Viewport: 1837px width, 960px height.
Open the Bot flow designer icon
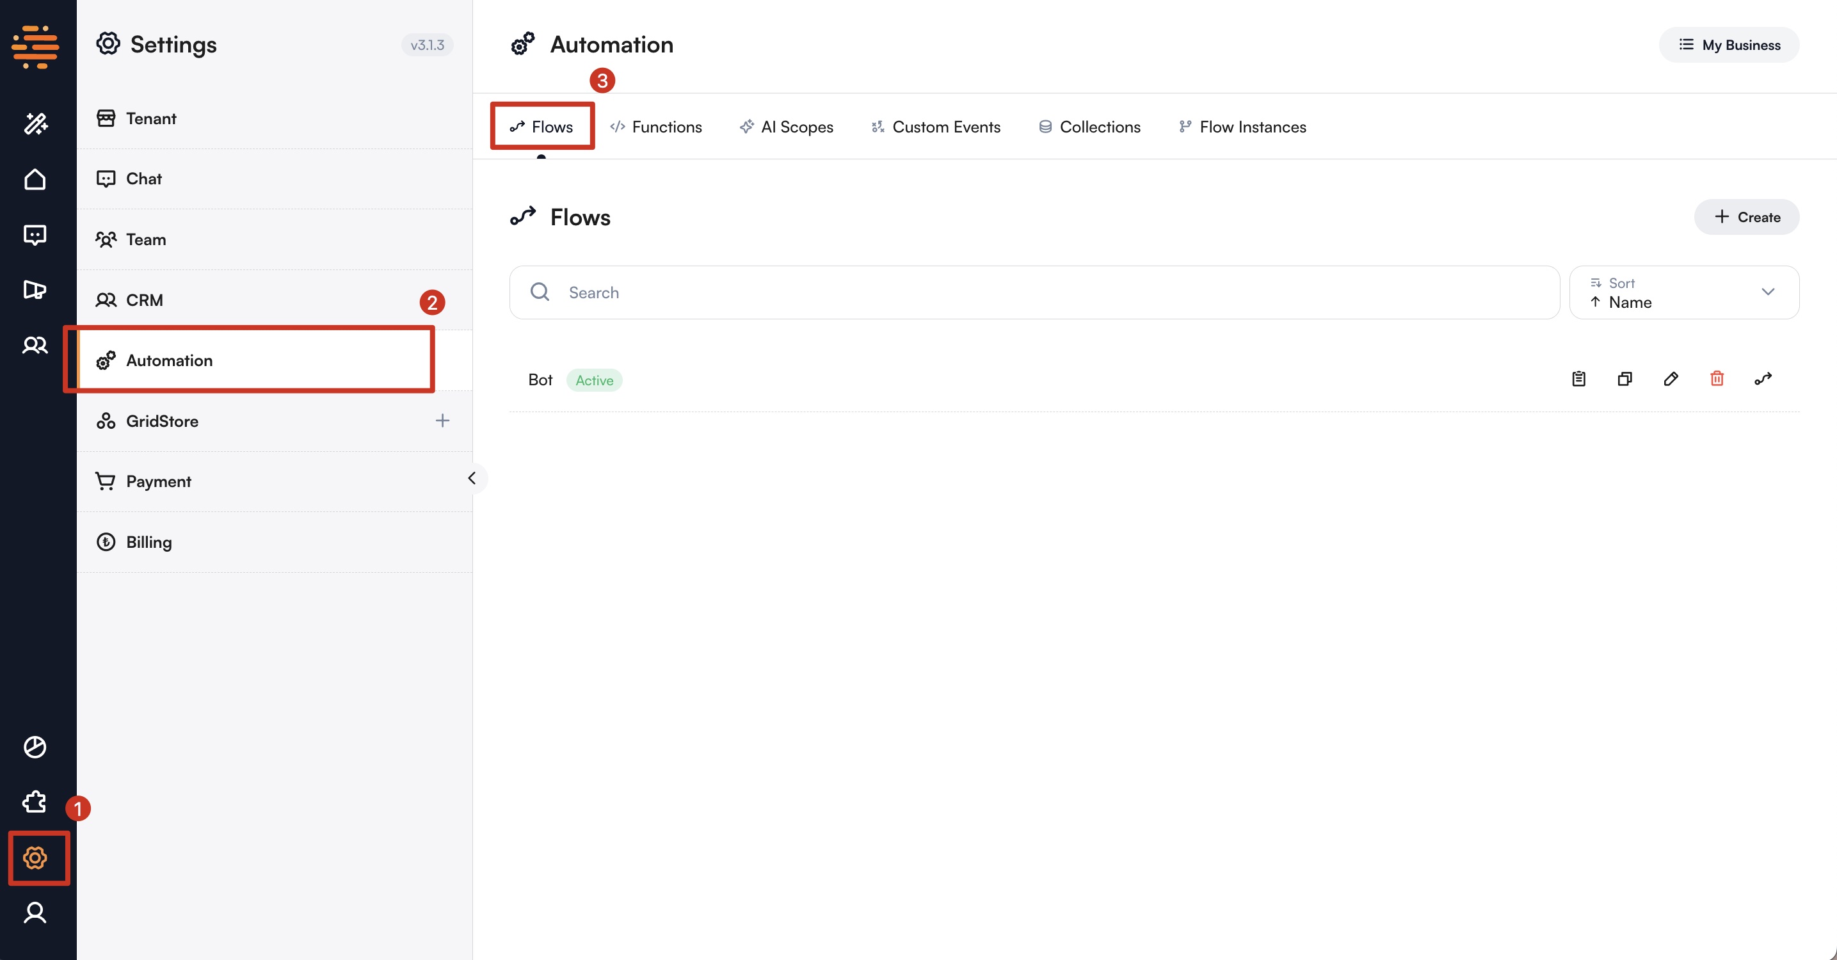pos(1763,379)
